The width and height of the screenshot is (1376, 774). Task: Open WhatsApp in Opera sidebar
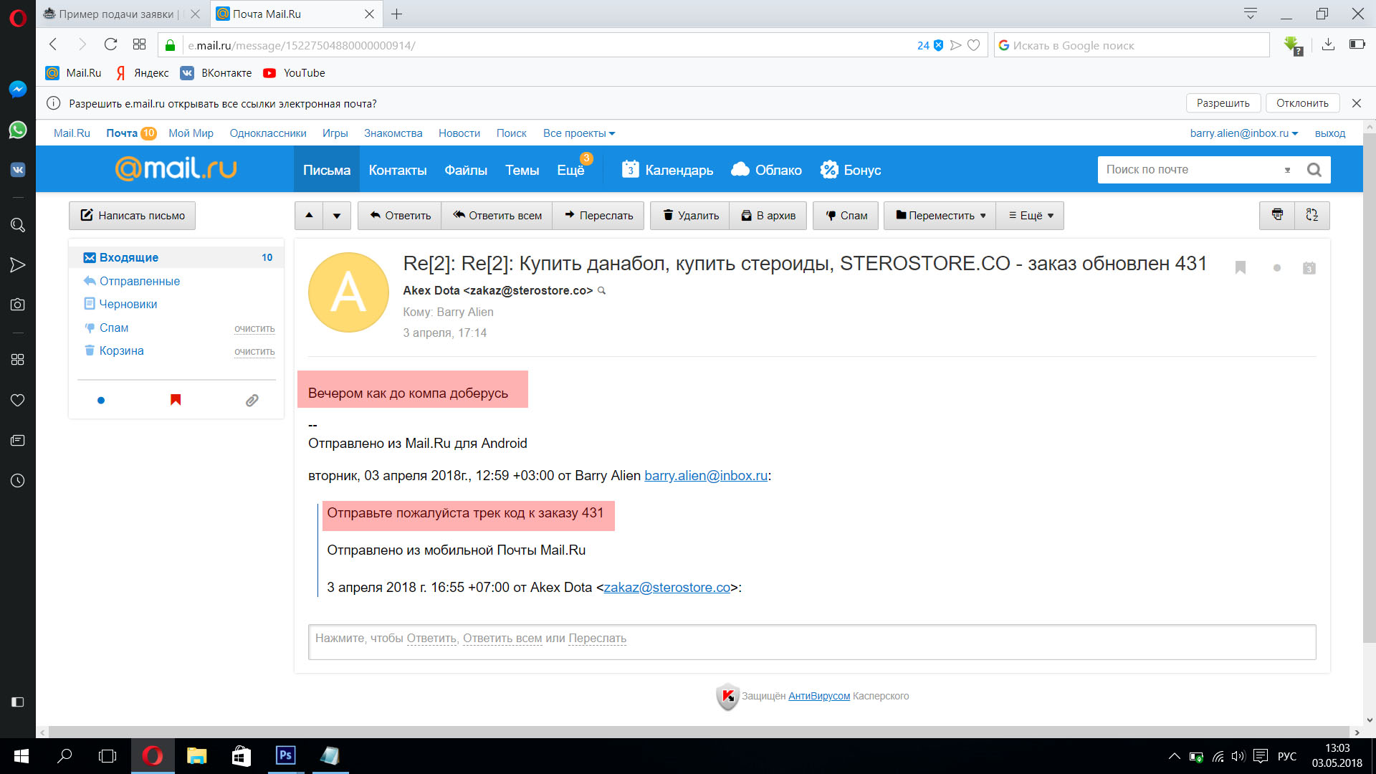tap(17, 130)
